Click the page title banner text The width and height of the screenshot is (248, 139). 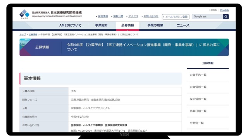tap(143, 47)
